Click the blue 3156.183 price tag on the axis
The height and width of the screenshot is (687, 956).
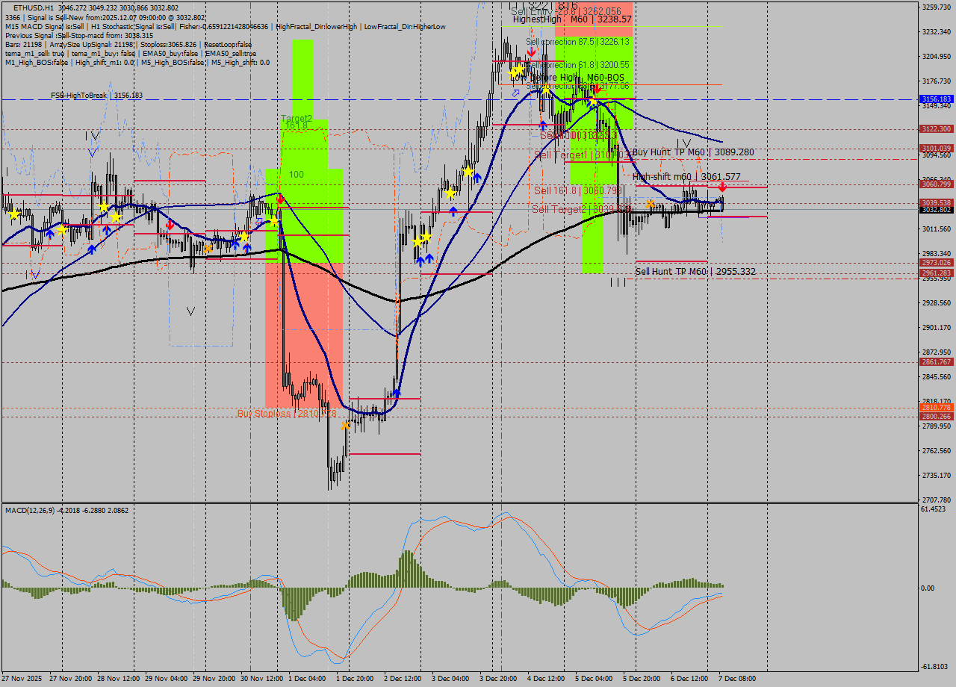coord(937,99)
